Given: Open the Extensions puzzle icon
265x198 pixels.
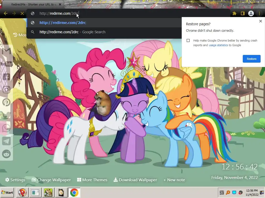Looking at the screenshot, I should (234, 13).
